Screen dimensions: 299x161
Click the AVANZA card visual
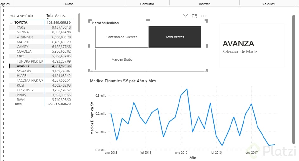coord(252,45)
